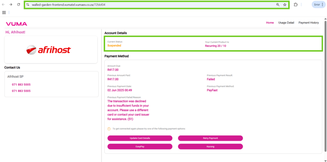
Task: Click the orange help icon near payment options
Action: tap(109, 129)
